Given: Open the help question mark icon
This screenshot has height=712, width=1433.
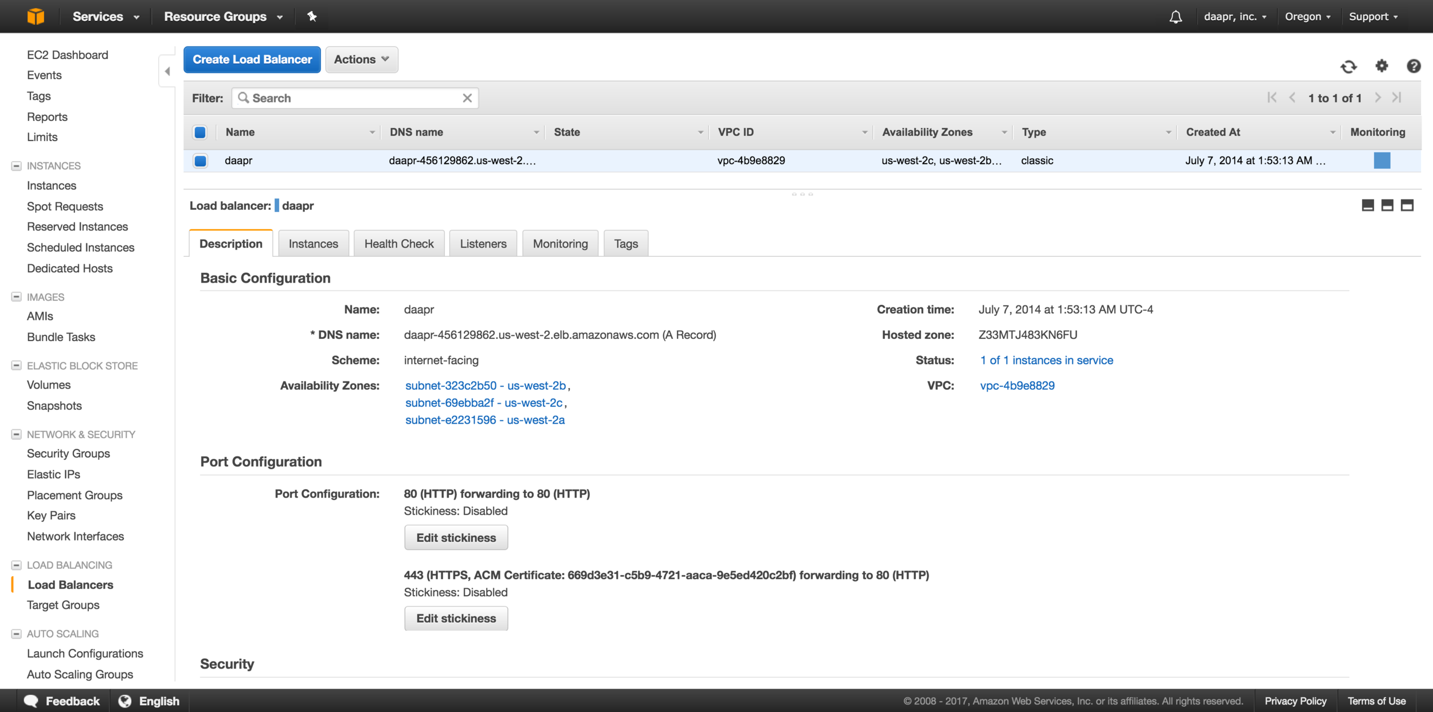Looking at the screenshot, I should 1414,66.
